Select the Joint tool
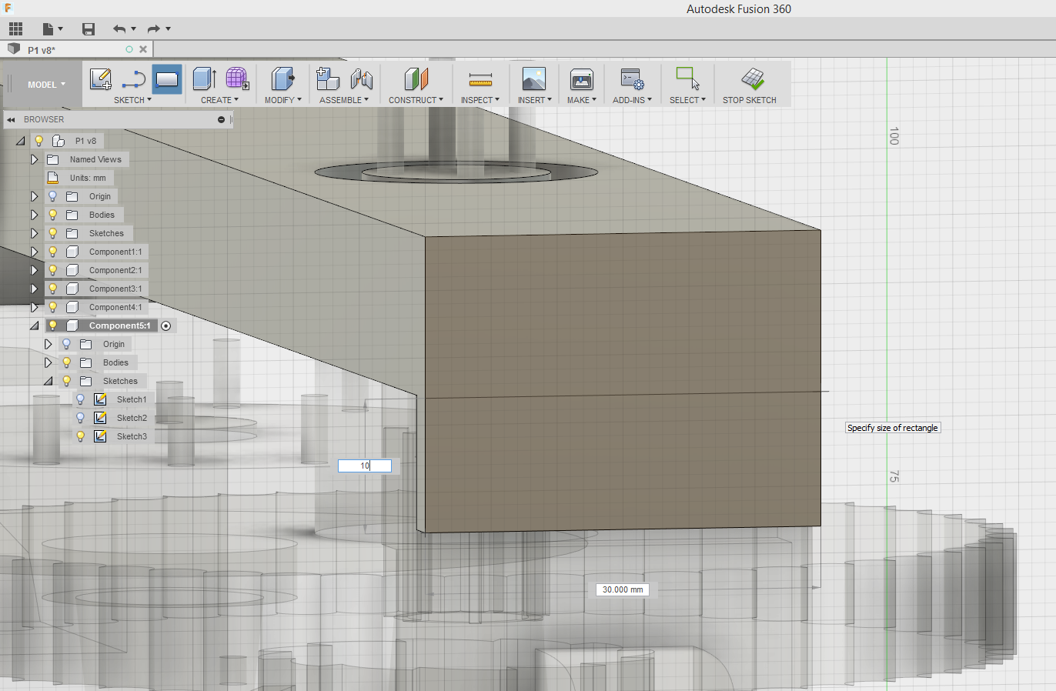Viewport: 1056px width, 691px height. (361, 78)
